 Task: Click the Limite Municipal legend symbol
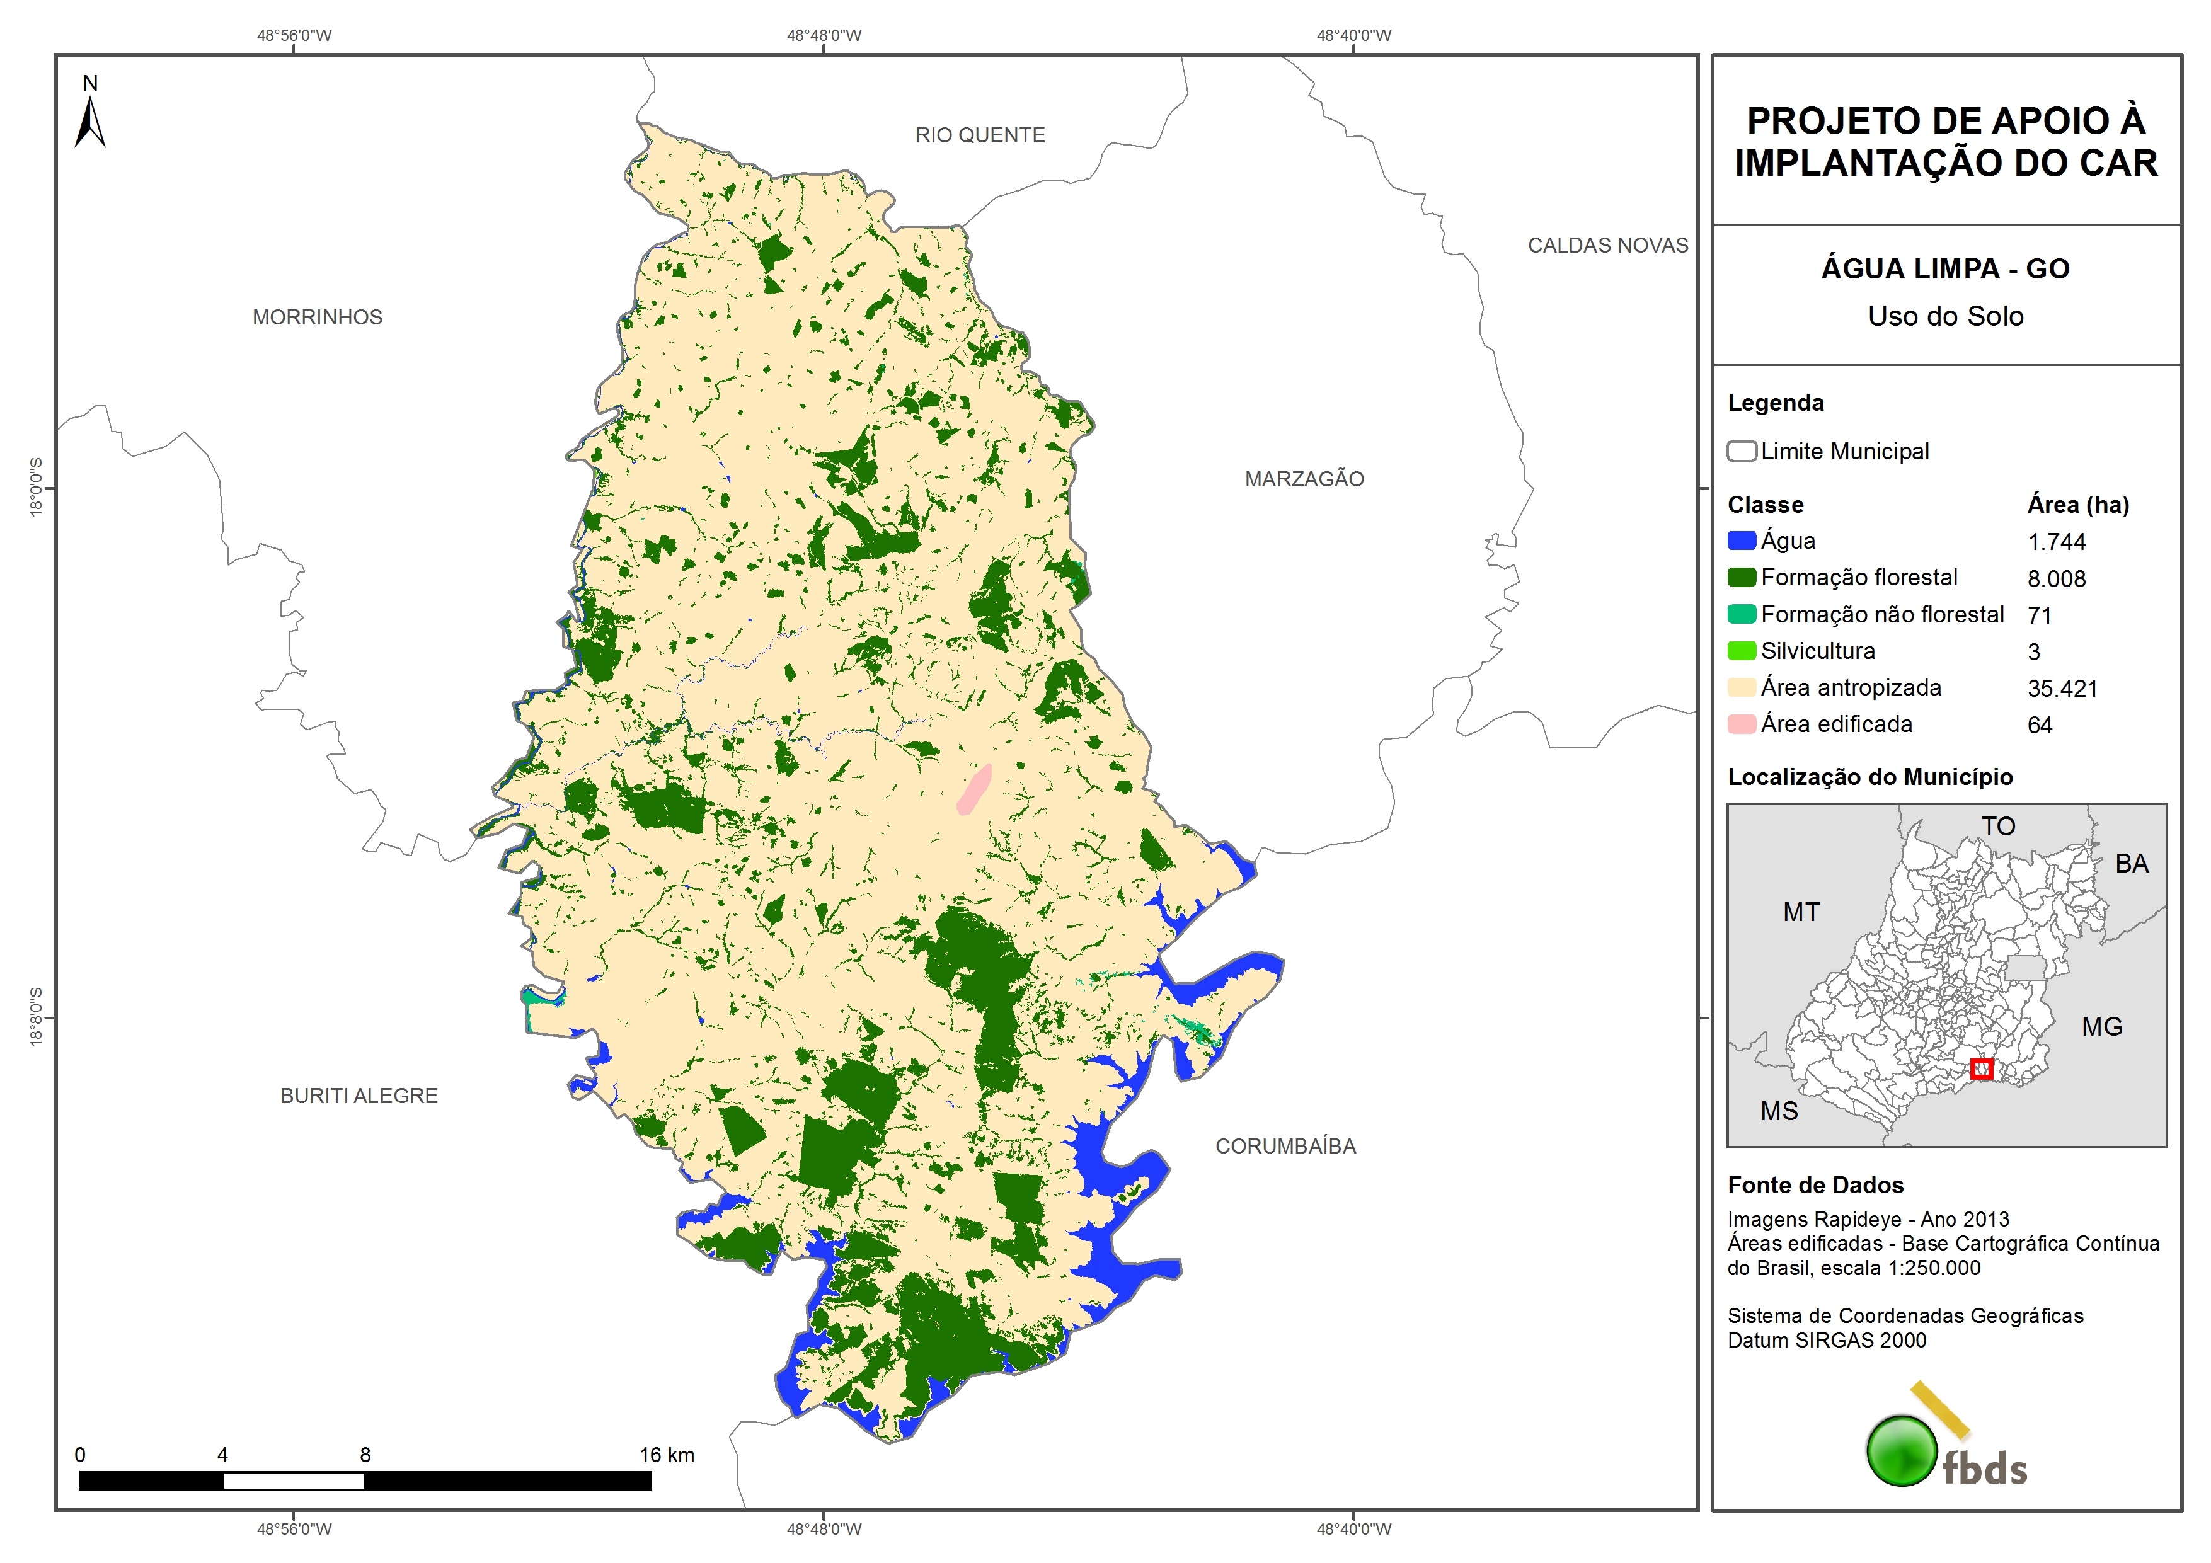pyautogui.click(x=1741, y=452)
